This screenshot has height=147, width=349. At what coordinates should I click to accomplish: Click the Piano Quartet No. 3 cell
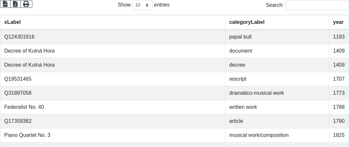(27, 135)
